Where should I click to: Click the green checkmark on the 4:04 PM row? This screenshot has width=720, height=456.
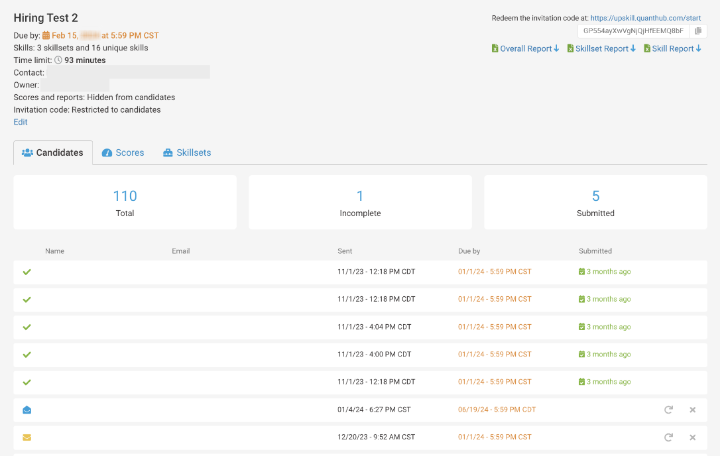click(27, 327)
